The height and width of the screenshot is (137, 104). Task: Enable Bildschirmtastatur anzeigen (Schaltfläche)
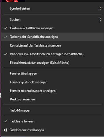pyautogui.click(x=53, y=63)
